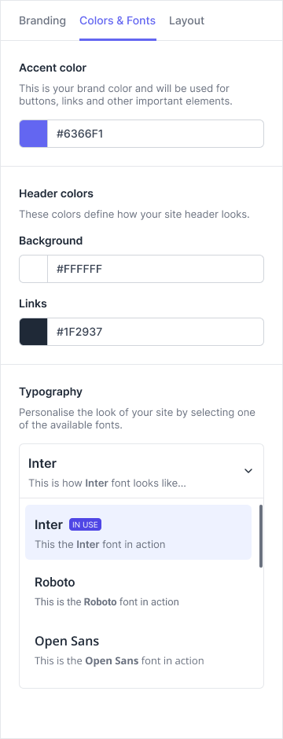Collapse the font dropdown chevron
This screenshot has height=739, width=283.
(248, 471)
